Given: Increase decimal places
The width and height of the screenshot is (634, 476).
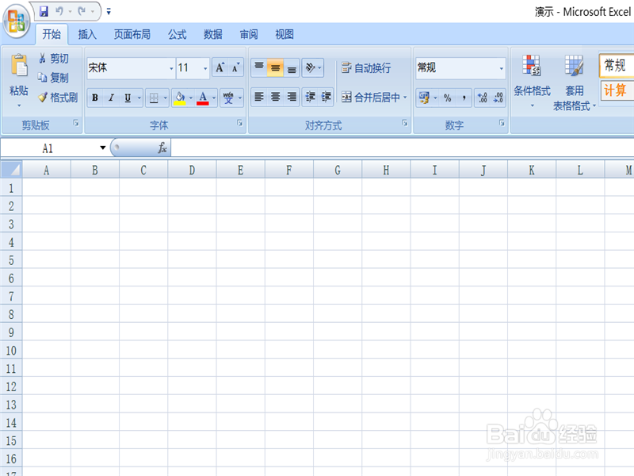Looking at the screenshot, I should click(482, 98).
